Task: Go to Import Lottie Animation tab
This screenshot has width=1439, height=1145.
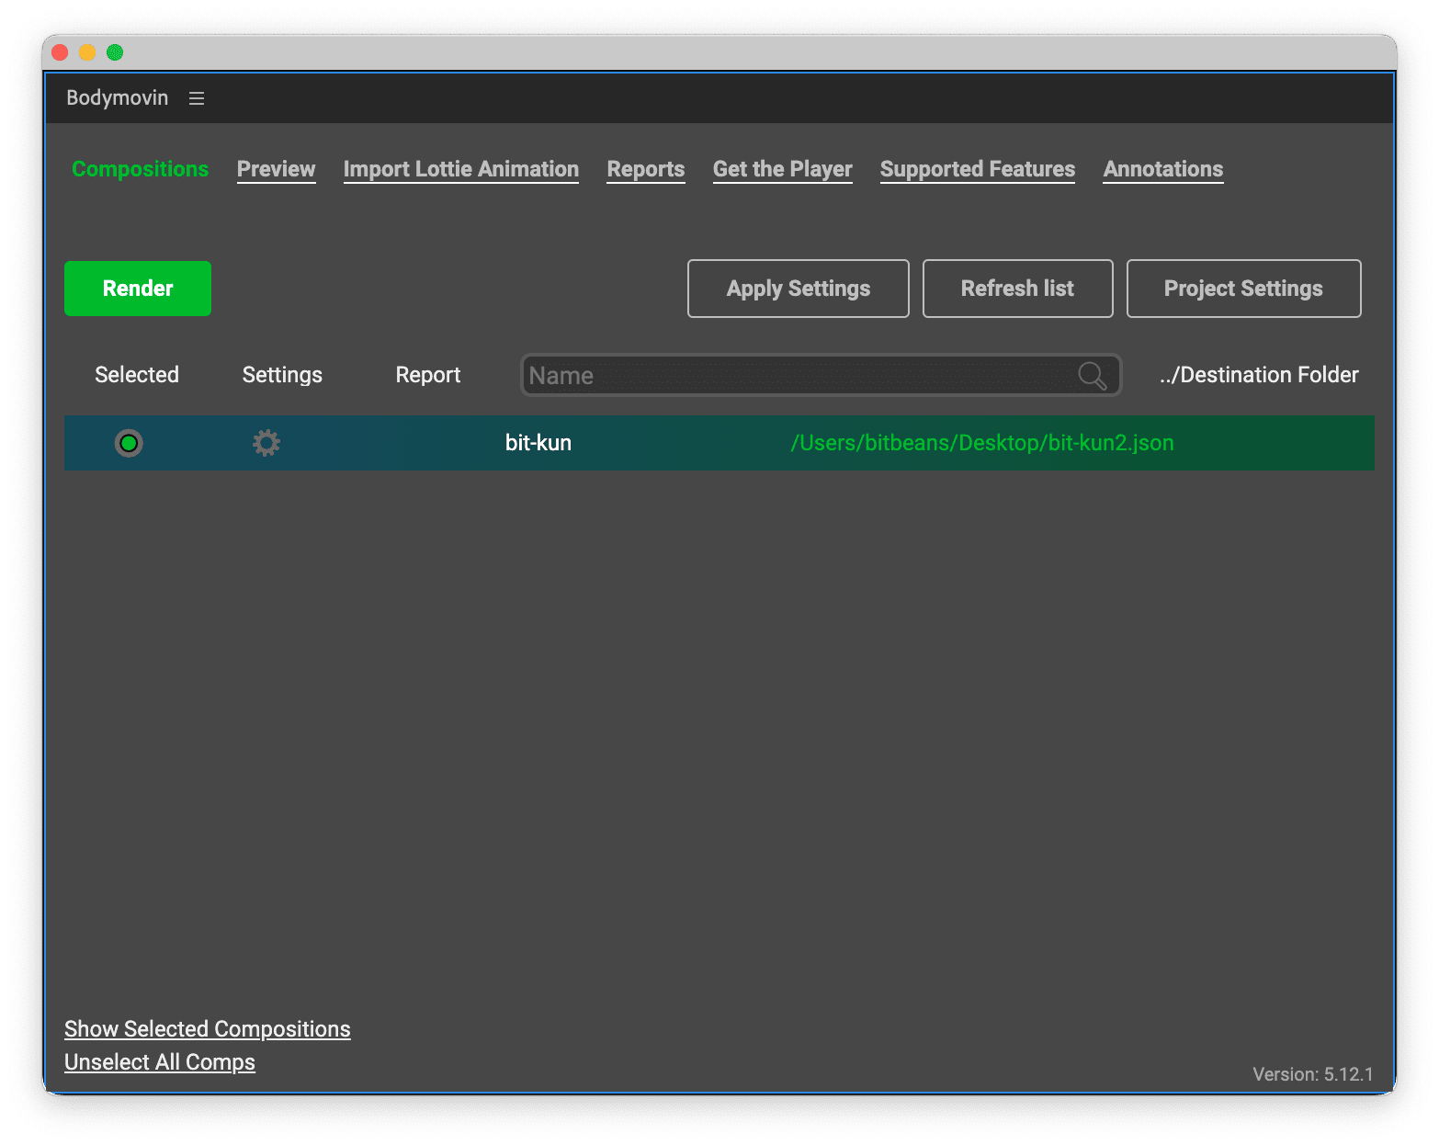Action: (460, 169)
